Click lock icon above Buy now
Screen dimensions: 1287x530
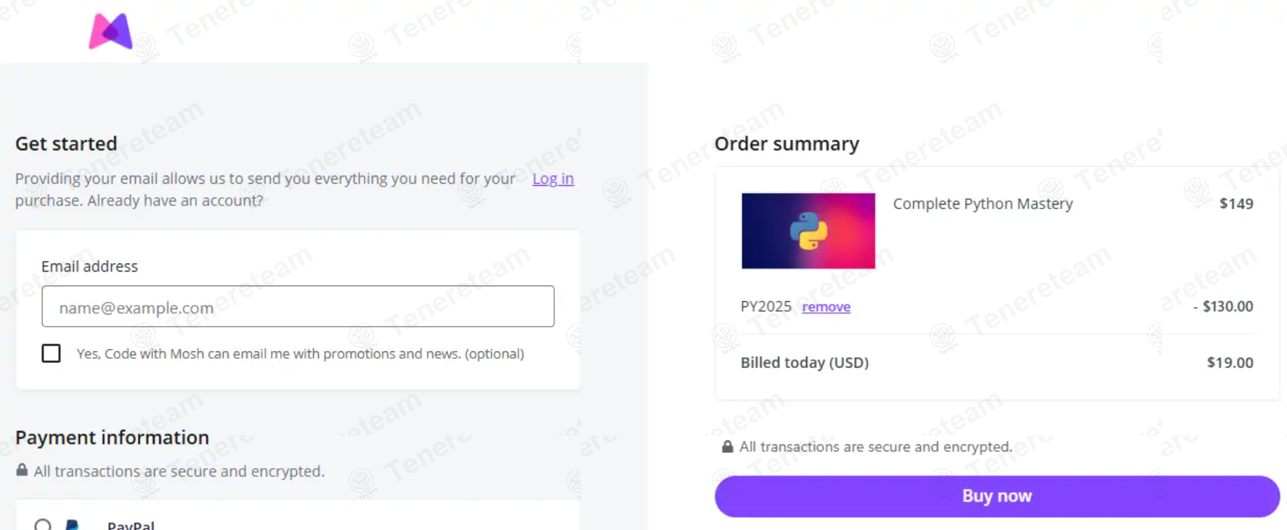tap(727, 447)
